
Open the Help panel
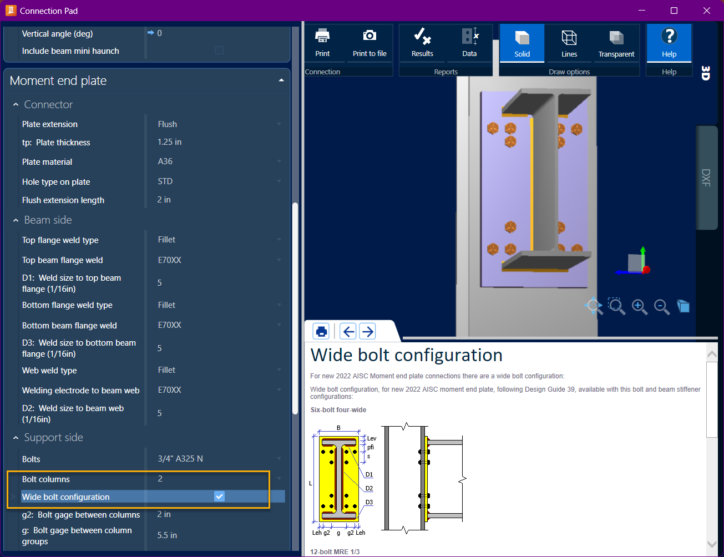[669, 42]
